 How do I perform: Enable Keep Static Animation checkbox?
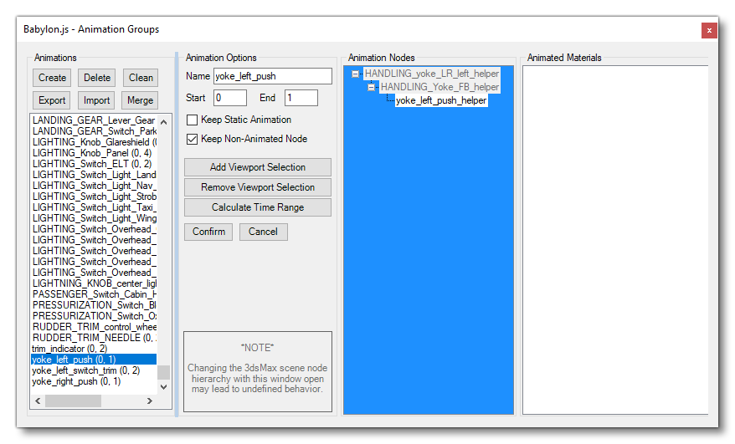[193, 120]
